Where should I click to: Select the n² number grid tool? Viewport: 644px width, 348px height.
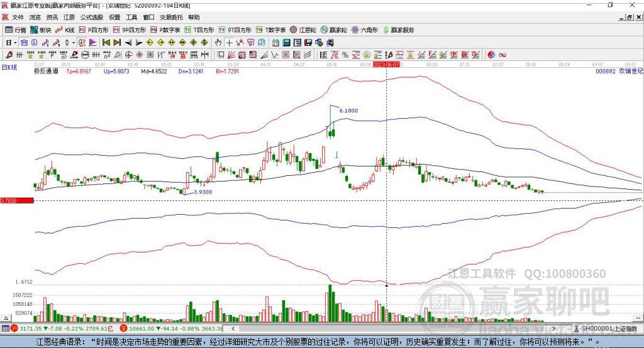107,55
